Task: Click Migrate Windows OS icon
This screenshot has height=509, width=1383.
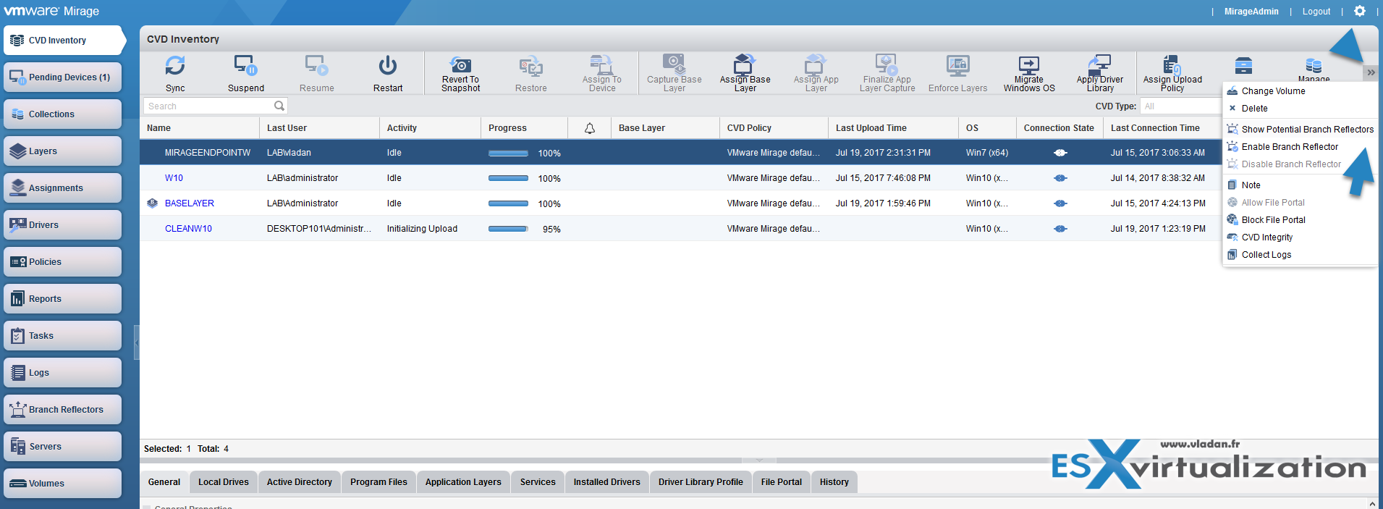Action: click(x=1029, y=65)
